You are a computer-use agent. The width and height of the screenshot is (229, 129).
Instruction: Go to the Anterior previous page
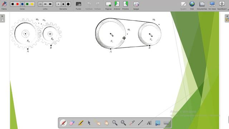[x=117, y=5]
